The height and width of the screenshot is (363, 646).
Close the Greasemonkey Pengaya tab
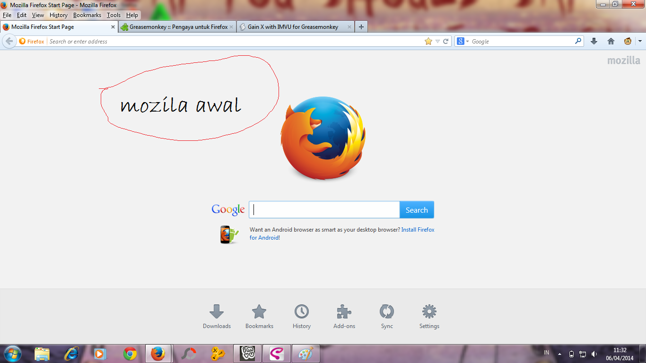pos(231,27)
